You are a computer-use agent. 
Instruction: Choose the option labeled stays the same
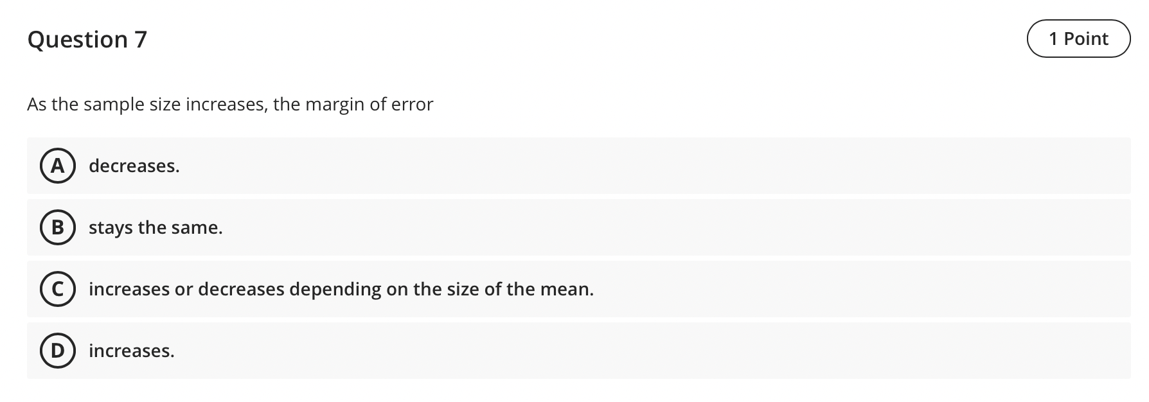click(x=156, y=227)
